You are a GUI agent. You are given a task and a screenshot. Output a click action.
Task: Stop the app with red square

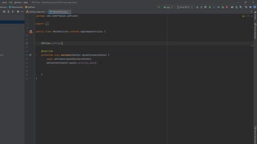pyautogui.click(x=227, y=7)
